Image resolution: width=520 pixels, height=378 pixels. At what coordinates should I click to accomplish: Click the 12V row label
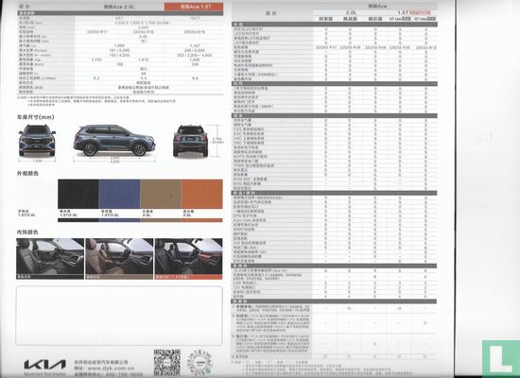click(245, 287)
